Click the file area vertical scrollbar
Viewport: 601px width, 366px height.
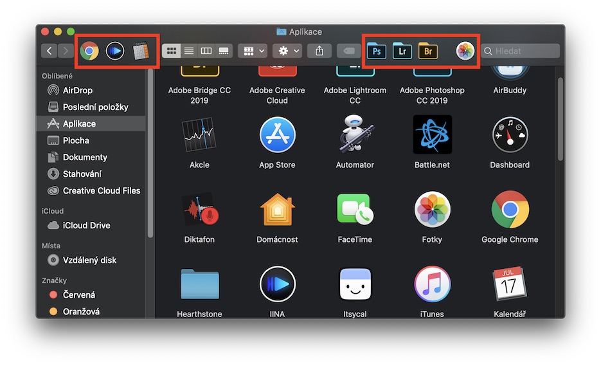click(x=560, y=119)
